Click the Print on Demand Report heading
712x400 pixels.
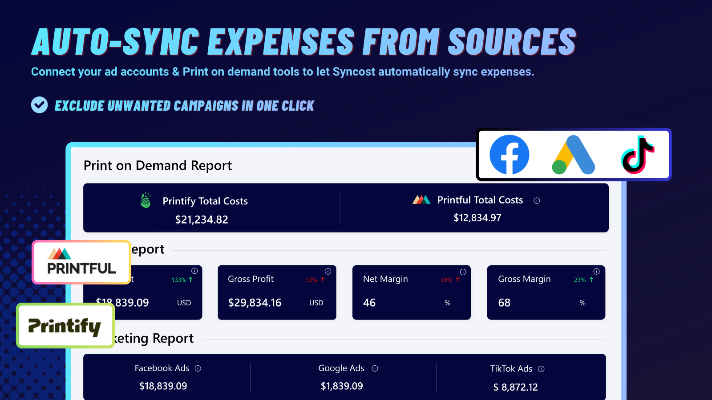158,165
